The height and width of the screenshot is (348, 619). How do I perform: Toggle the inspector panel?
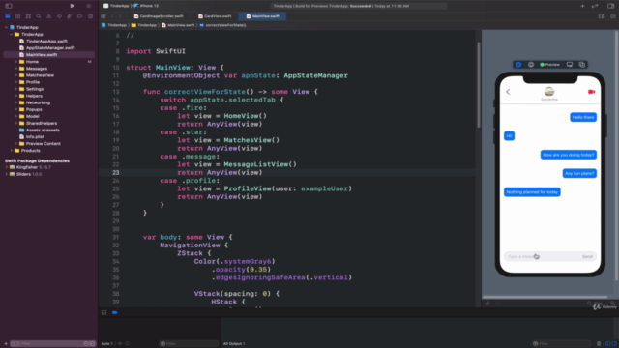click(x=611, y=6)
